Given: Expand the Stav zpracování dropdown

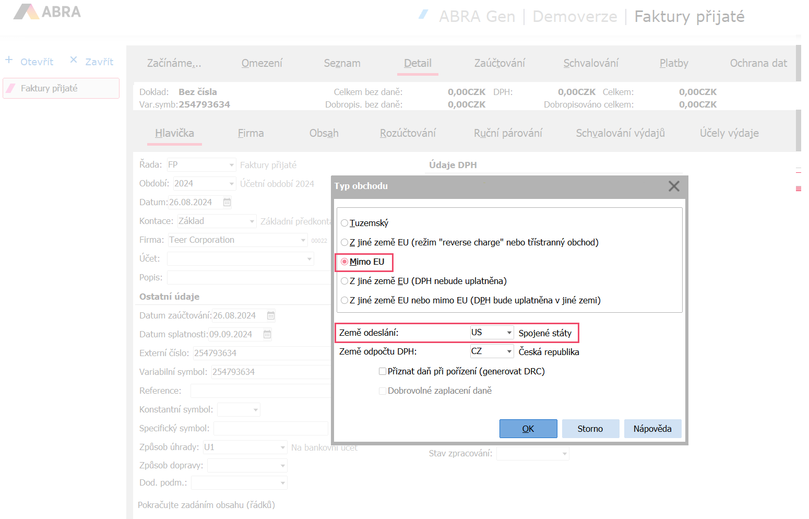Looking at the screenshot, I should click(x=565, y=454).
